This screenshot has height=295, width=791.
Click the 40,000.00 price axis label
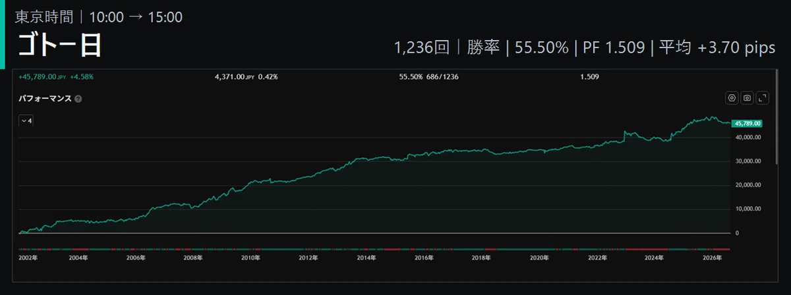pyautogui.click(x=748, y=137)
